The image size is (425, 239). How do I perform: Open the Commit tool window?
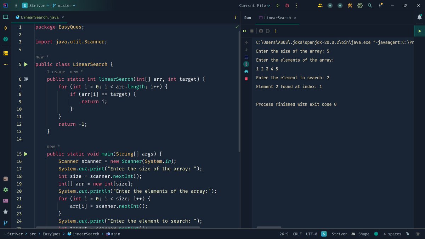pos(5,28)
